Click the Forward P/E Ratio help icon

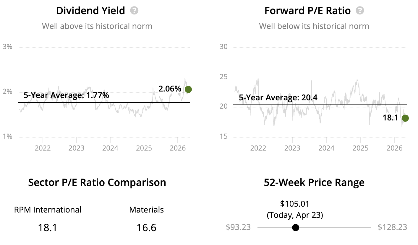tap(360, 11)
